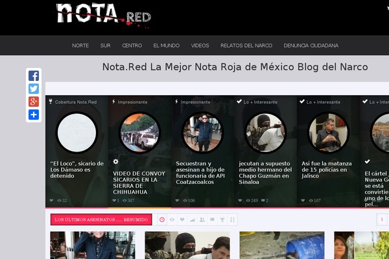Open 'jecutan a supuesto medio hermano' article
Image resolution: width=389 pixels, height=259 pixels.
tap(265, 173)
